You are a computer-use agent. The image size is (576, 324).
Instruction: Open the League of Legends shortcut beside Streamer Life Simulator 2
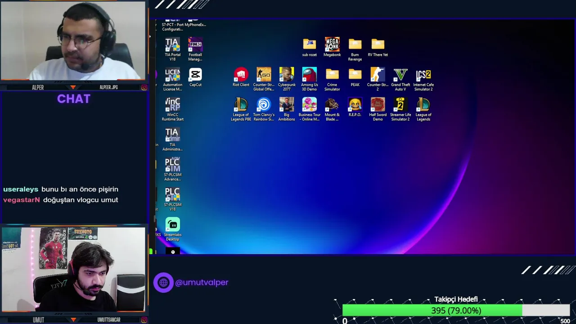coord(423,109)
